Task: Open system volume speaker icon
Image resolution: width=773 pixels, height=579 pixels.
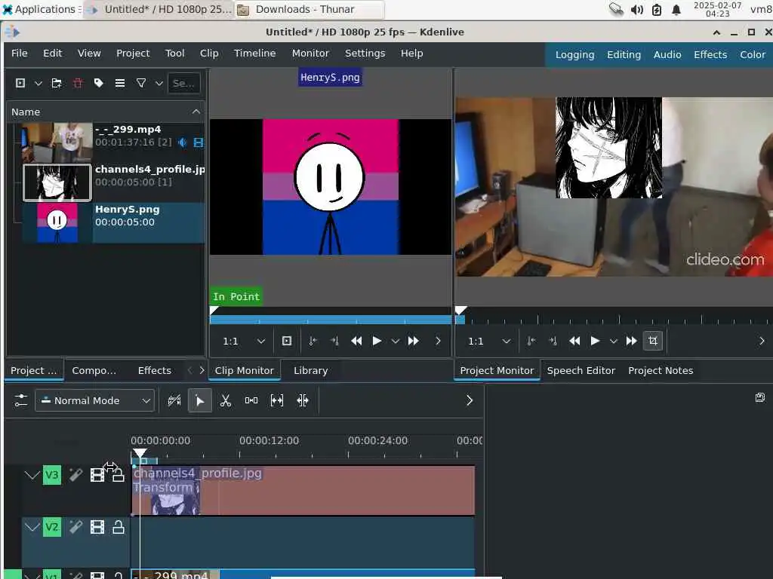Action: point(637,10)
